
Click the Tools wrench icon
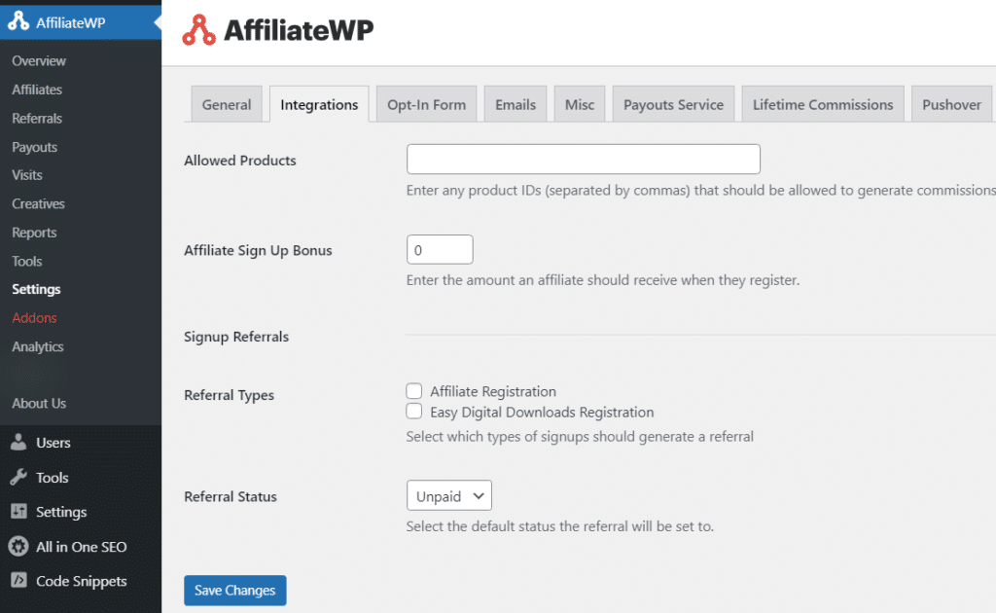click(18, 477)
